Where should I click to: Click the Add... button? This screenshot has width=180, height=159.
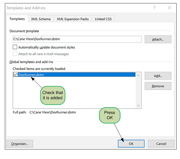158,76
